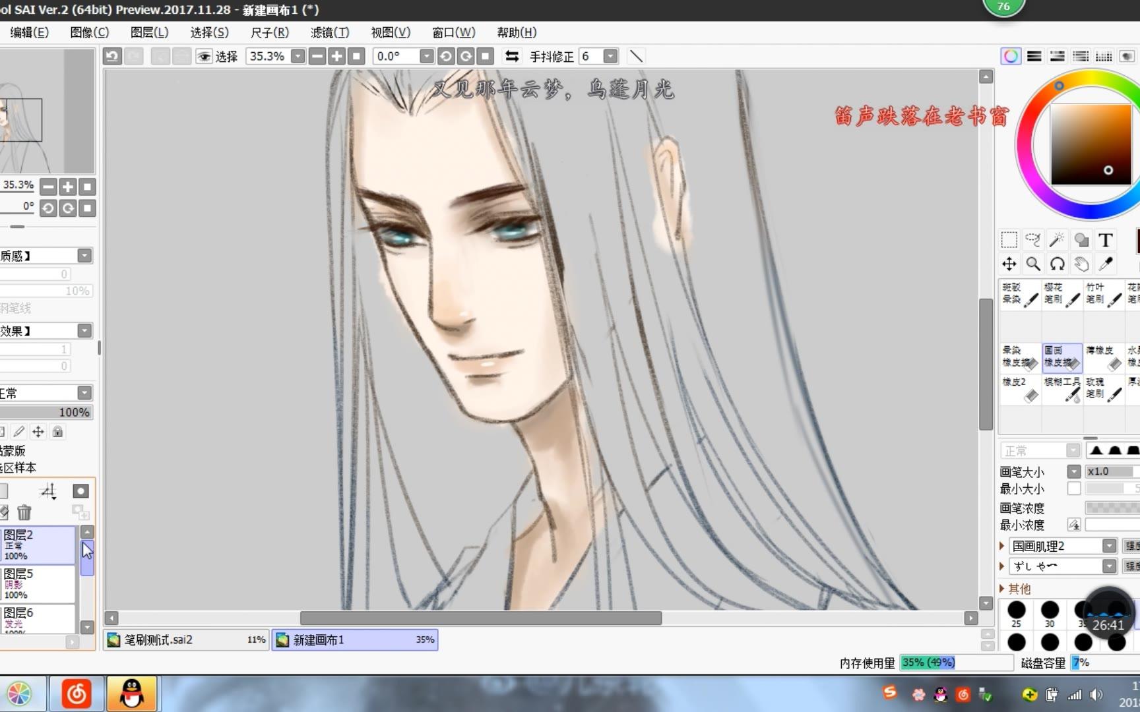
Task: Toggle the color wheel panel
Action: pyautogui.click(x=1011, y=57)
